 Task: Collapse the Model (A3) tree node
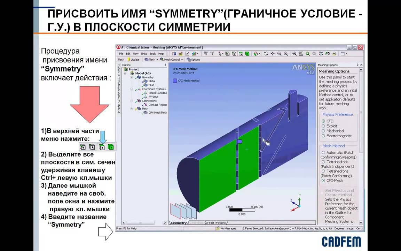coord(125,73)
